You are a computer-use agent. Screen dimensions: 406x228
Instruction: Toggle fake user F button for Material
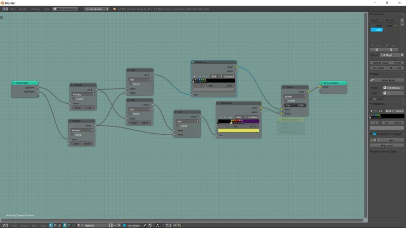[111, 225]
